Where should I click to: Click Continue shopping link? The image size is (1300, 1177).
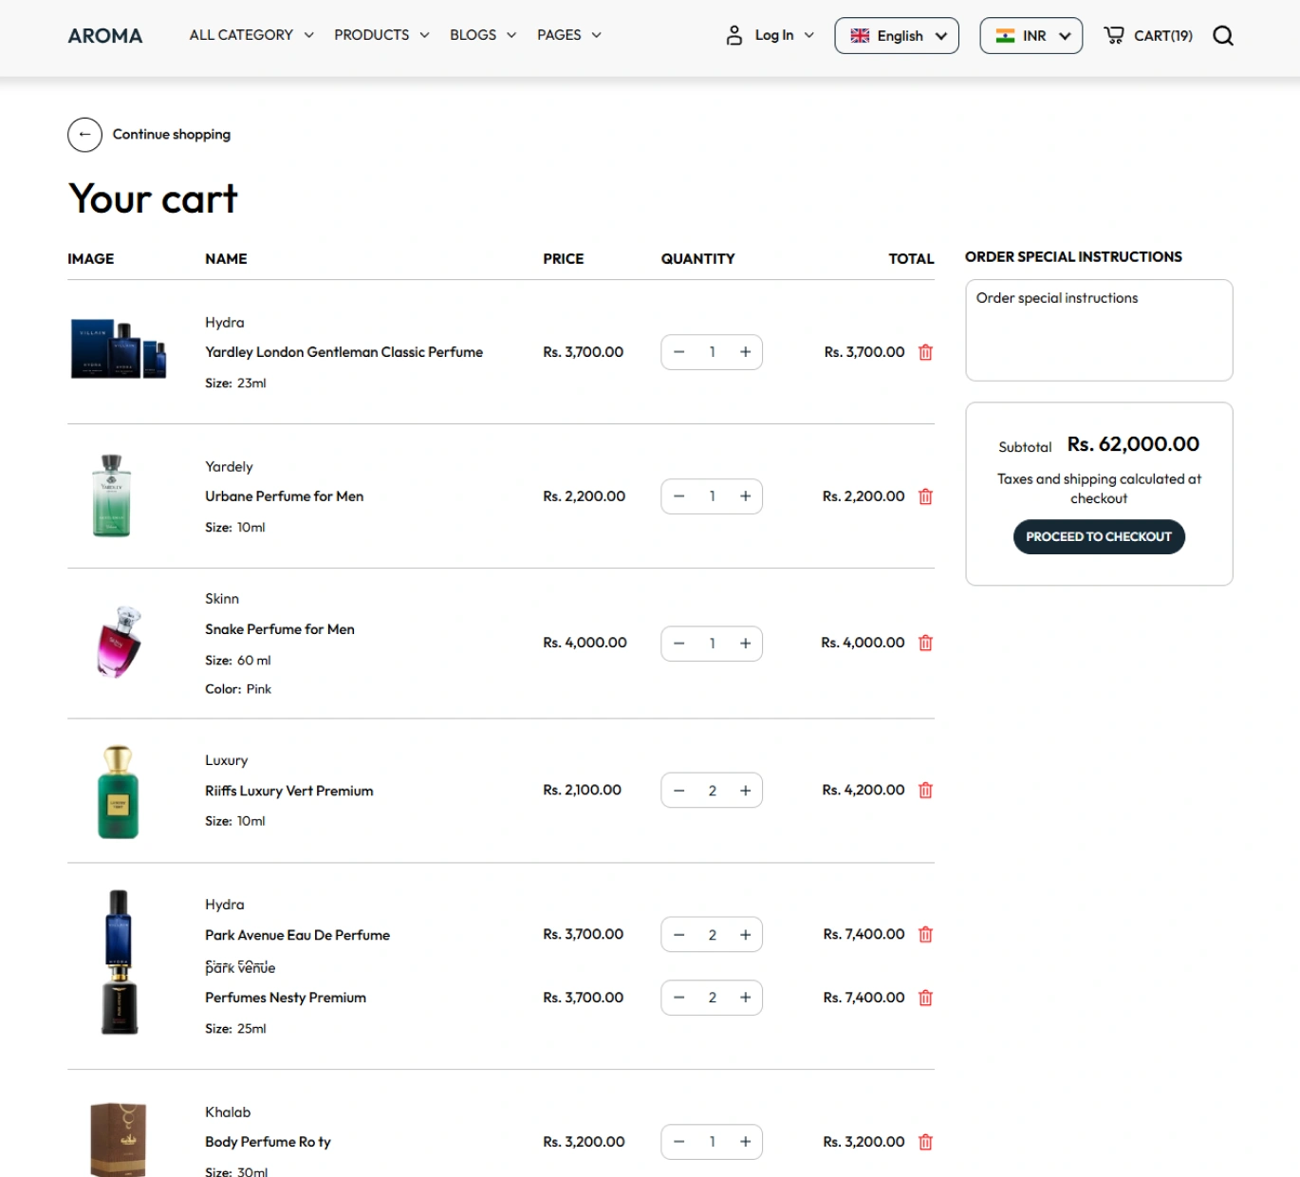[x=172, y=135]
